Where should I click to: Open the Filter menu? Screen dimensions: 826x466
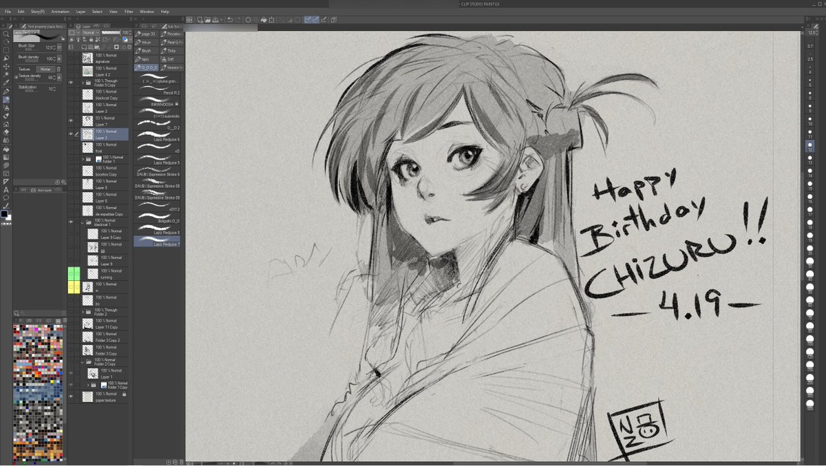(129, 12)
